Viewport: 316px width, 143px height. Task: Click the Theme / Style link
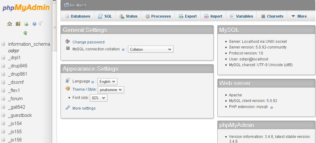(x=84, y=89)
